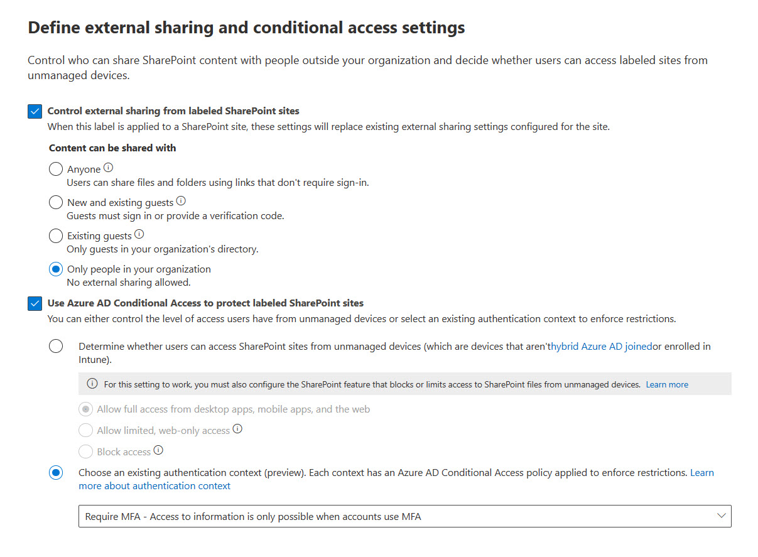This screenshot has width=758, height=557.
Task: Click the chevron on the Require MFA dropdown
Action: point(721,516)
